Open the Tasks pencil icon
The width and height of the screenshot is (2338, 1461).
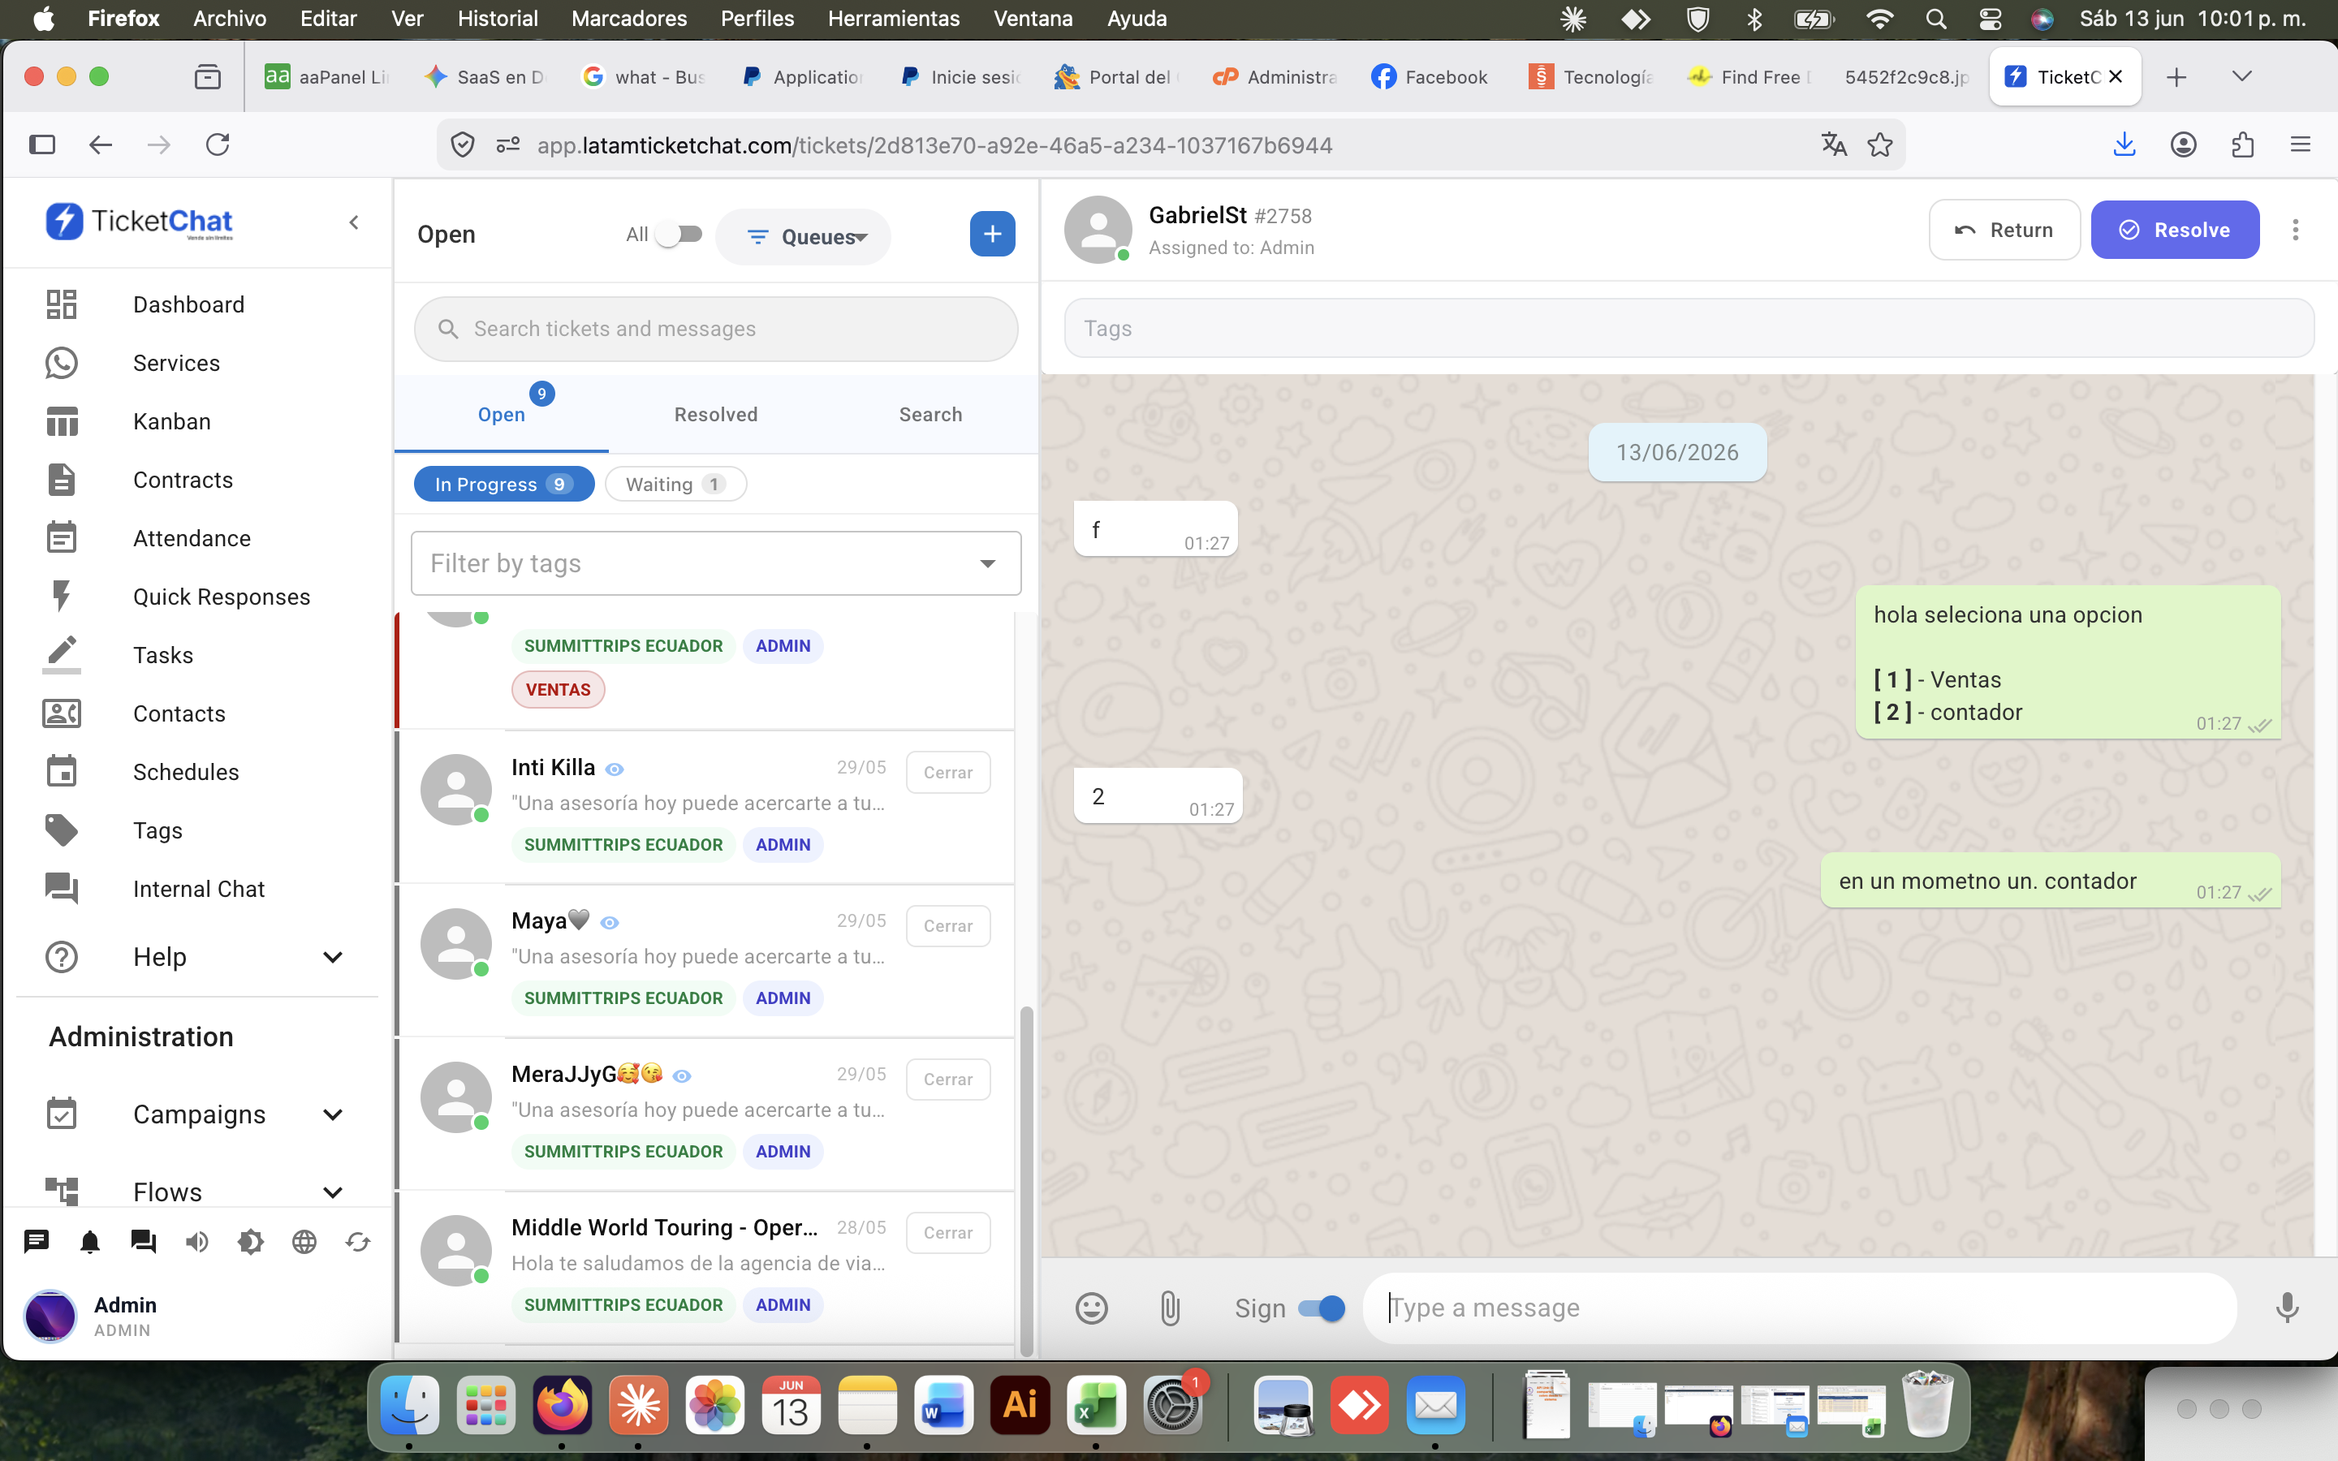pyautogui.click(x=61, y=654)
